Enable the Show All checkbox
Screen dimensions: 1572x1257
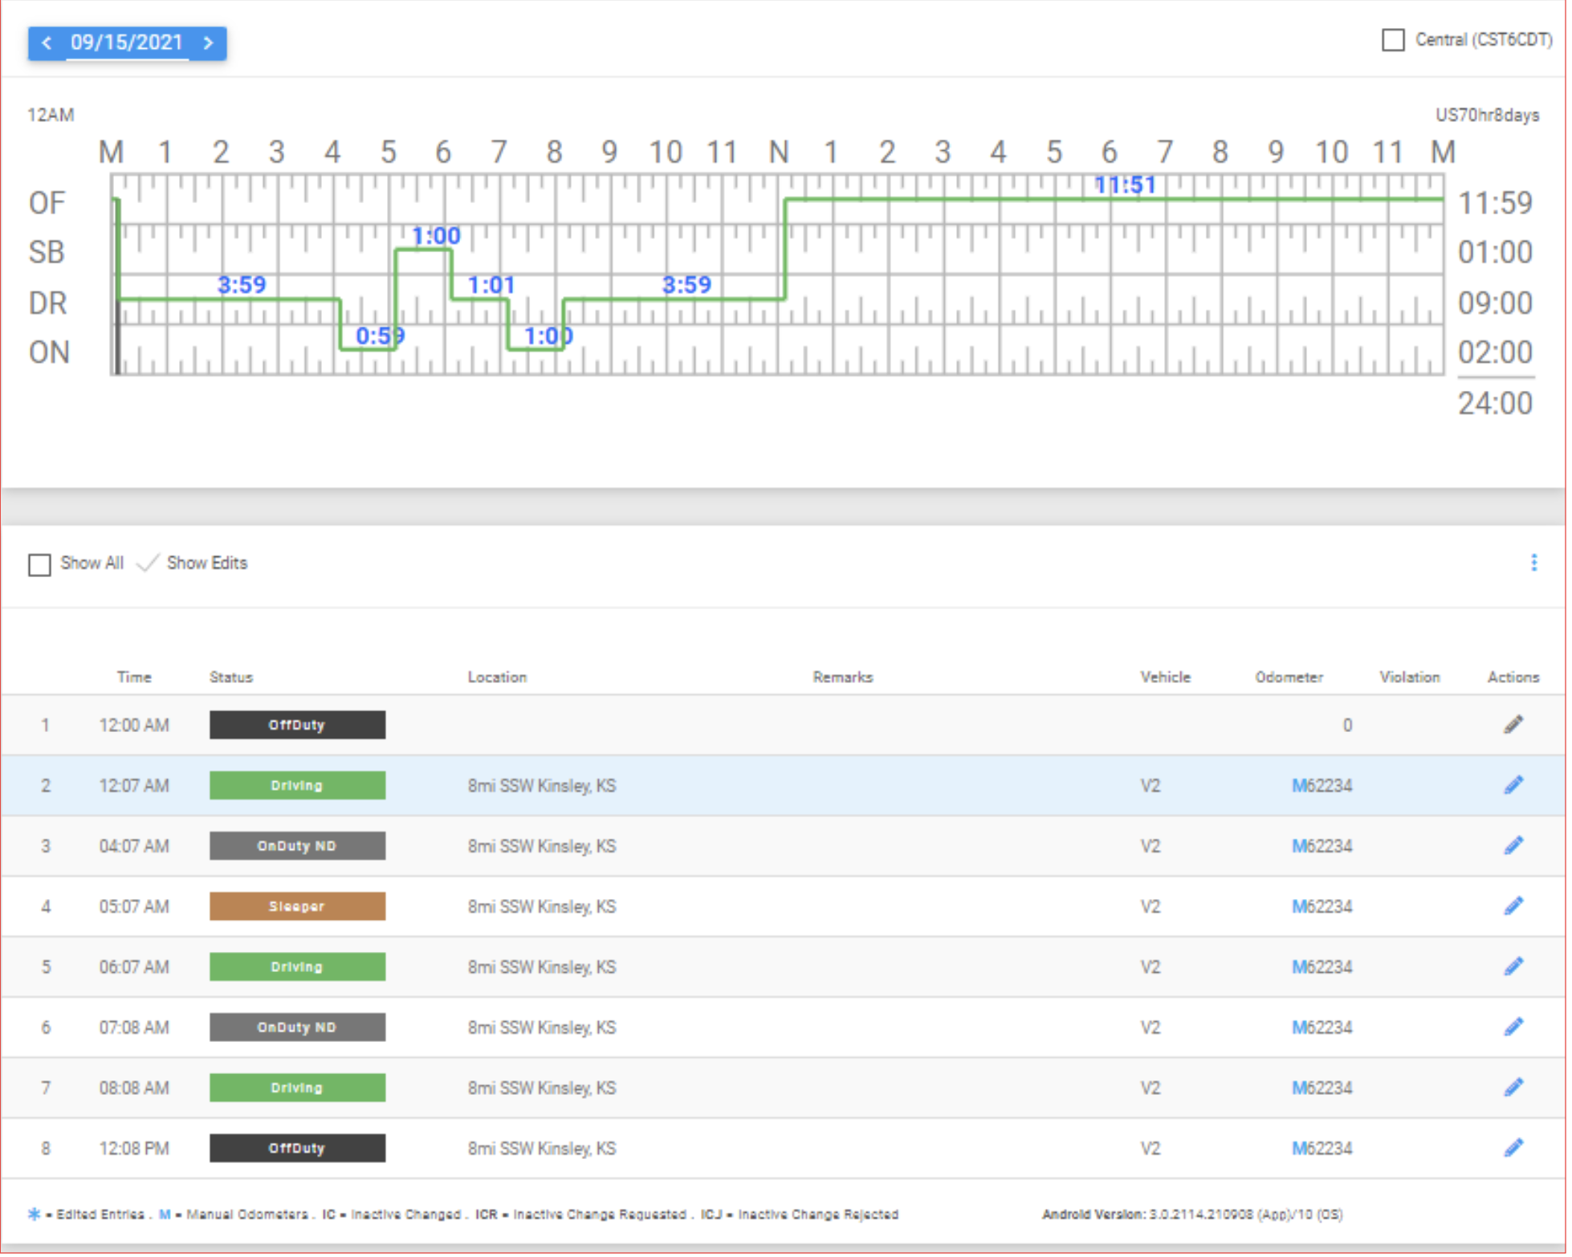click(39, 566)
